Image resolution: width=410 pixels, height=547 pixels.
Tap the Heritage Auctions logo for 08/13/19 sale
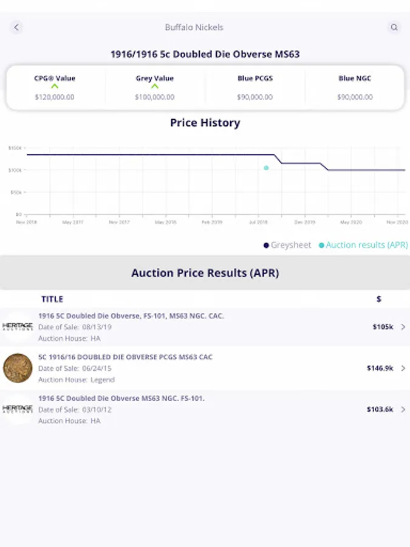pyautogui.click(x=18, y=327)
